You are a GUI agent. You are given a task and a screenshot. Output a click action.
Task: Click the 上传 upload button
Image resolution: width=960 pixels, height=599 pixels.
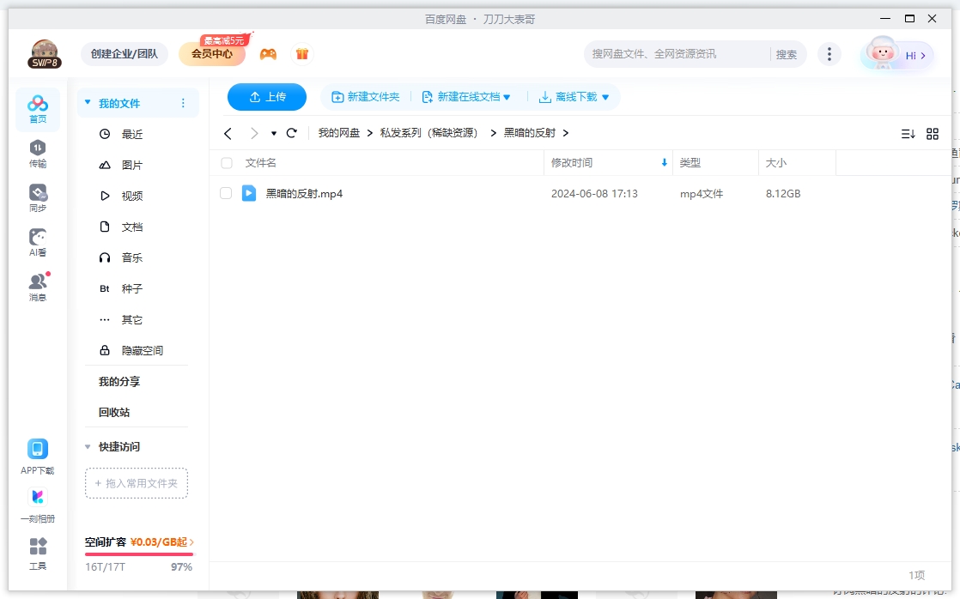pyautogui.click(x=267, y=97)
